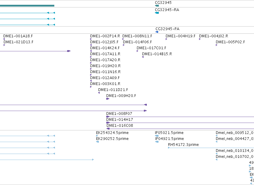The image size is (254, 185).
Task: Click the small arrow glyph under DME1-017C01.F
Action: coord(138,51)
